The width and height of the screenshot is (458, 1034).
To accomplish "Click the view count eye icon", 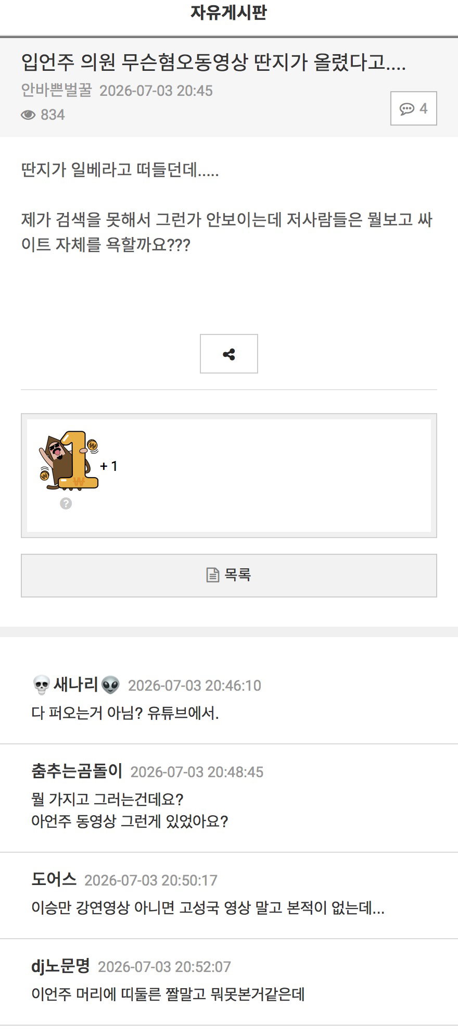I will pyautogui.click(x=28, y=115).
